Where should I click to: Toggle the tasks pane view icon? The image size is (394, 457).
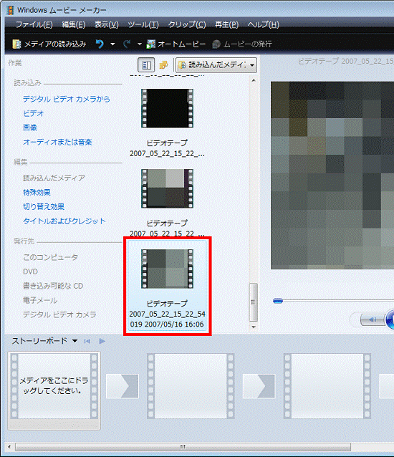pos(146,64)
